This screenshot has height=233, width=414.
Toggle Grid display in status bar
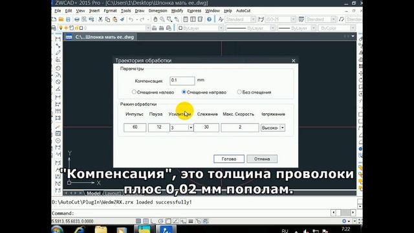146,221
